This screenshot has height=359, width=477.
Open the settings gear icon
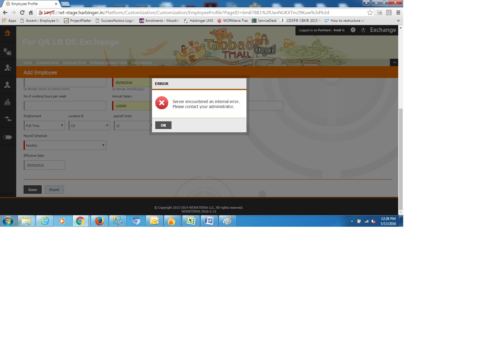[353, 30]
